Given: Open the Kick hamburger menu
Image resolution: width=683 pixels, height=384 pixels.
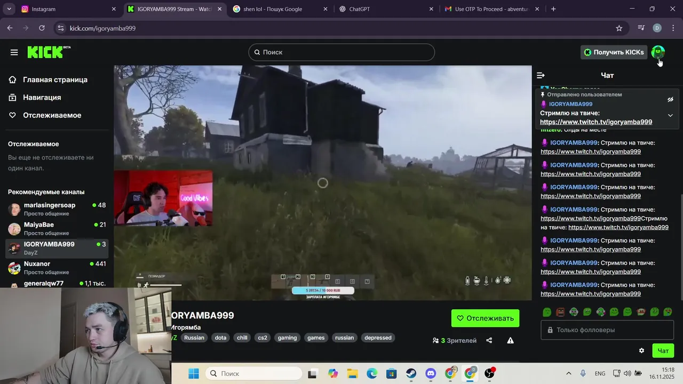Looking at the screenshot, I should [x=14, y=52].
